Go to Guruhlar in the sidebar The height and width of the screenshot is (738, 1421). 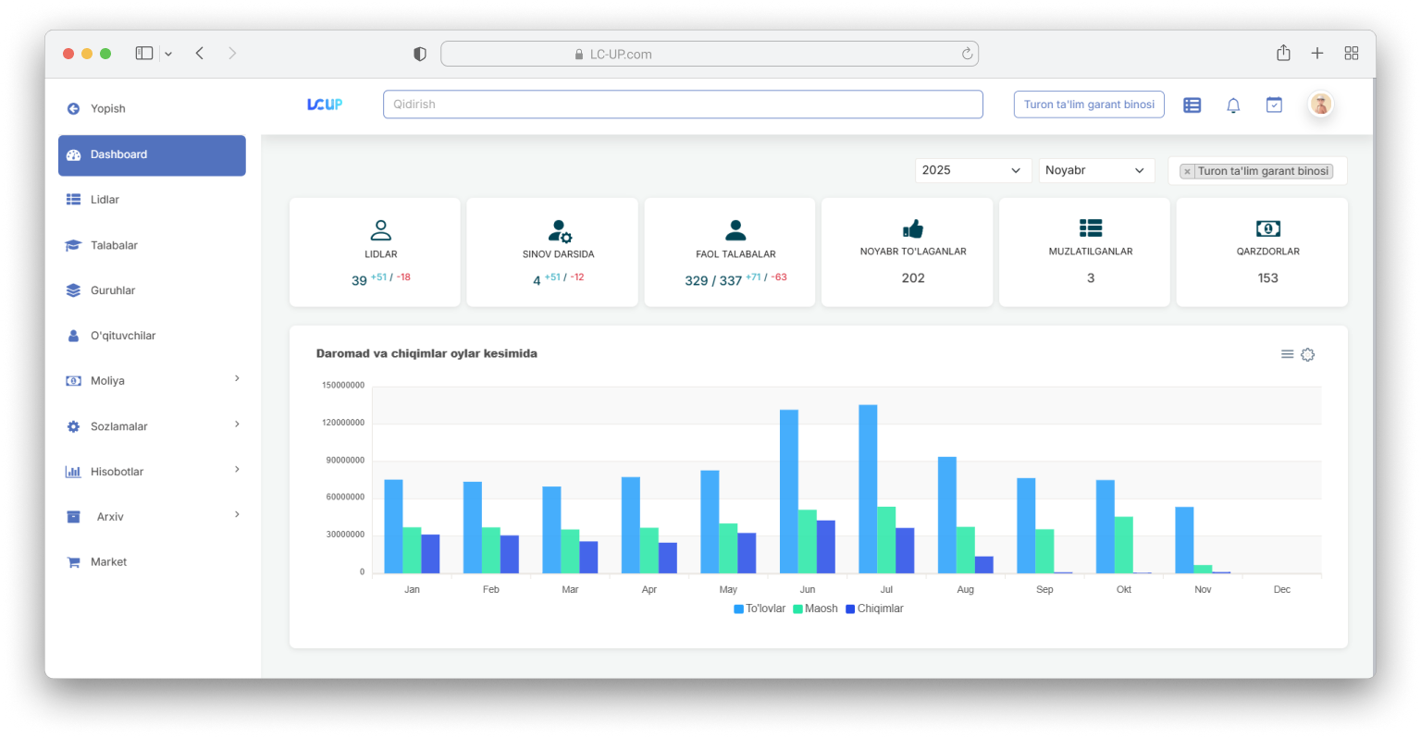pyautogui.click(x=113, y=290)
